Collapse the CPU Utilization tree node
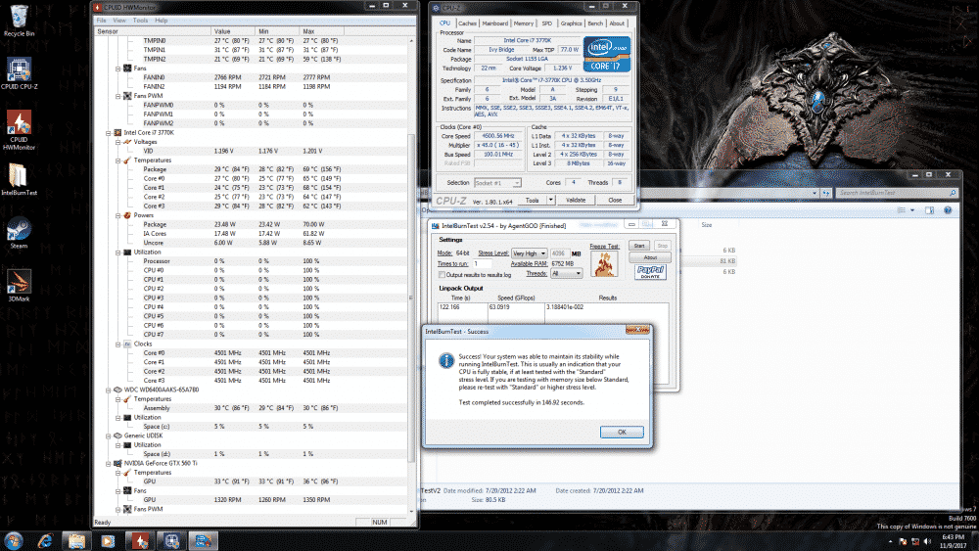Viewport: 979px width, 551px height. tap(118, 253)
